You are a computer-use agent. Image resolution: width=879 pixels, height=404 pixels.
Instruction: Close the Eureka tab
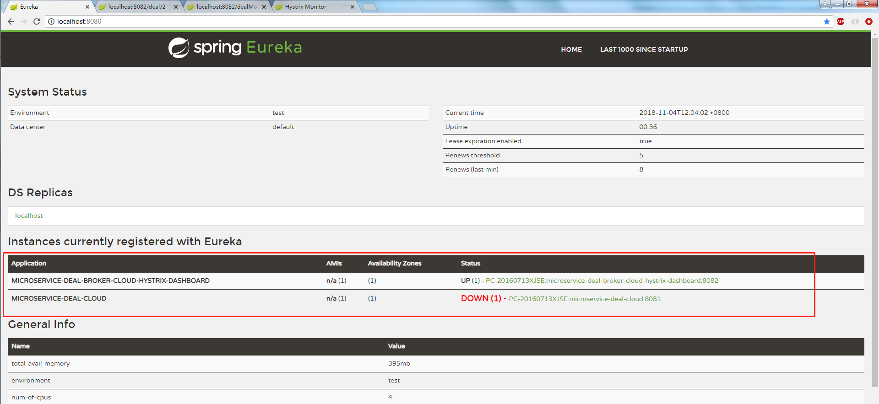pos(87,7)
